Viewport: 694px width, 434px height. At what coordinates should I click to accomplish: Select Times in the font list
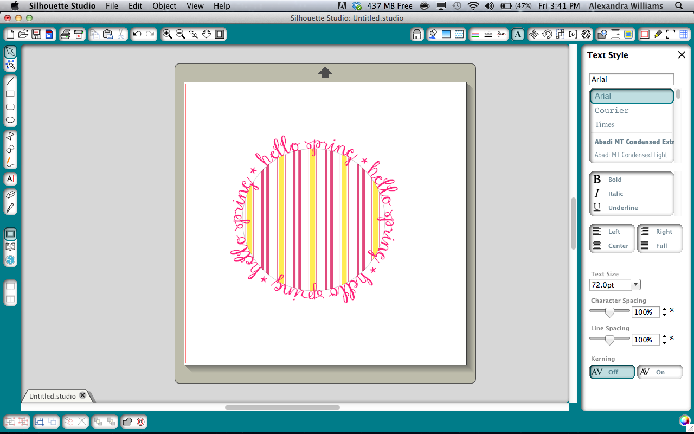coord(632,124)
